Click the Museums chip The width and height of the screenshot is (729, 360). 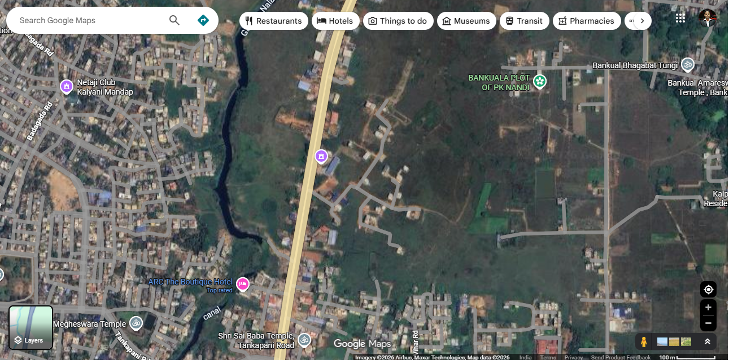tap(466, 21)
